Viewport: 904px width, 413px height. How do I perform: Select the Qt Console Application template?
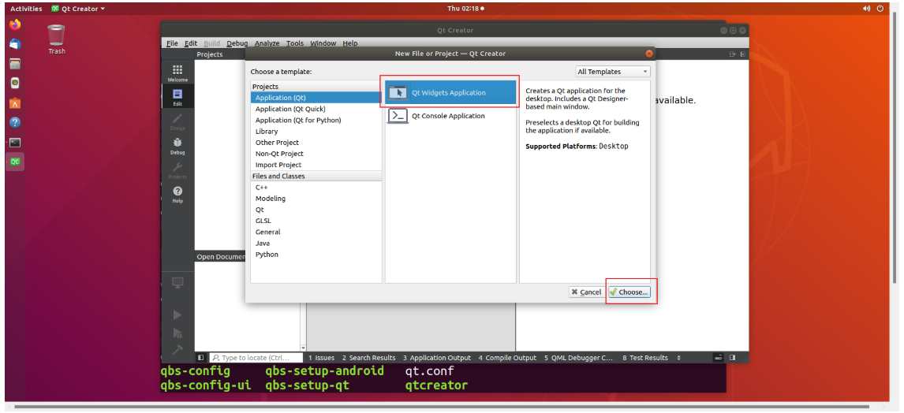pos(450,116)
